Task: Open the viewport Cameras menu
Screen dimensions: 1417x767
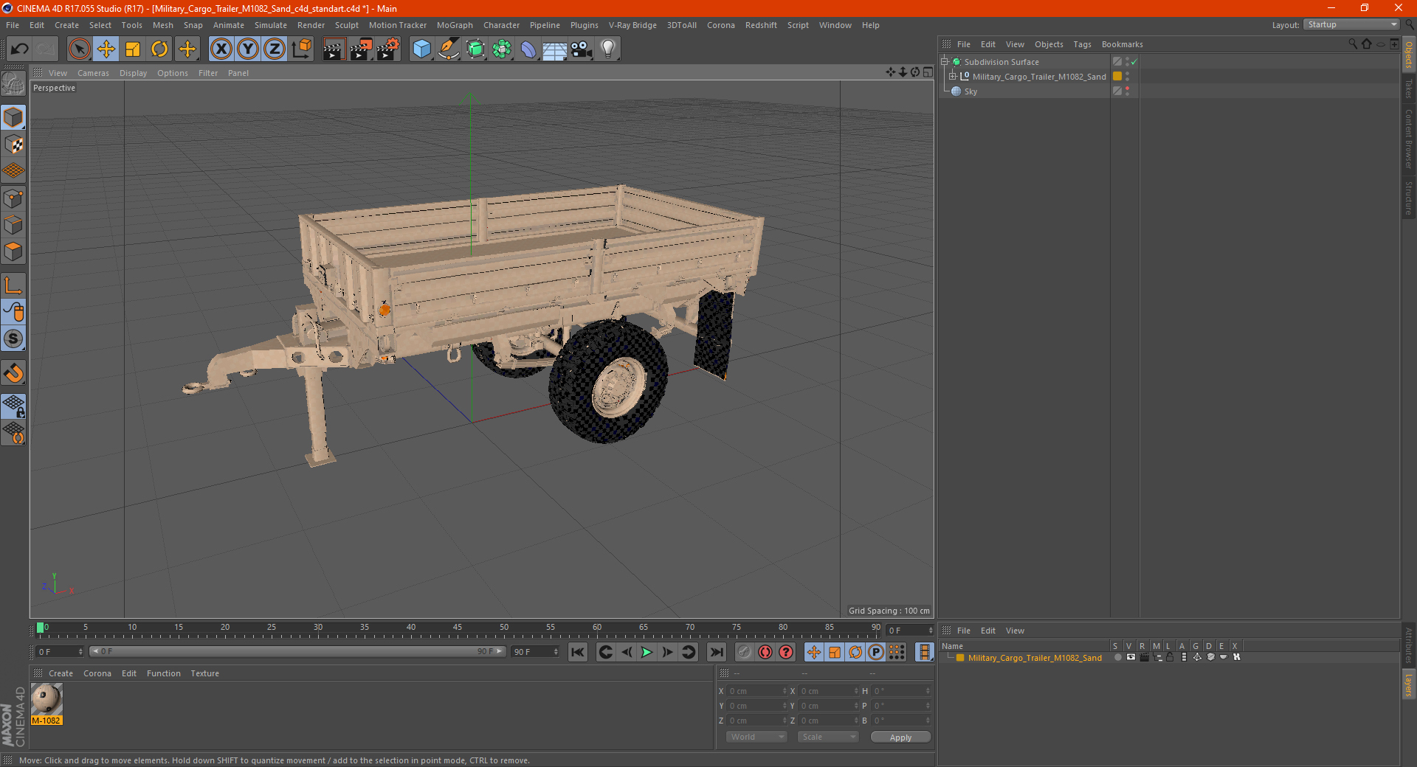Action: click(93, 73)
